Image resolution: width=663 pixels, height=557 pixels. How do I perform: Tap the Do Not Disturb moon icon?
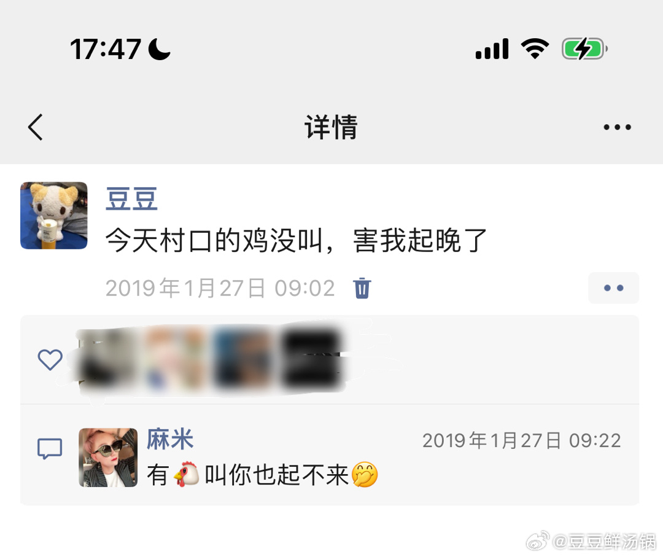160,49
